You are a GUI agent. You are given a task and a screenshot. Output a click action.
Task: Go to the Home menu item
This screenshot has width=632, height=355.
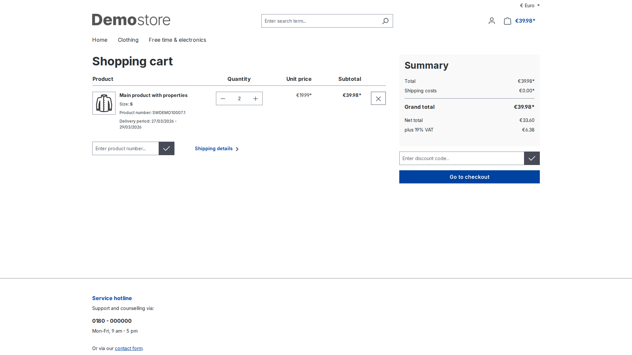tap(100, 40)
